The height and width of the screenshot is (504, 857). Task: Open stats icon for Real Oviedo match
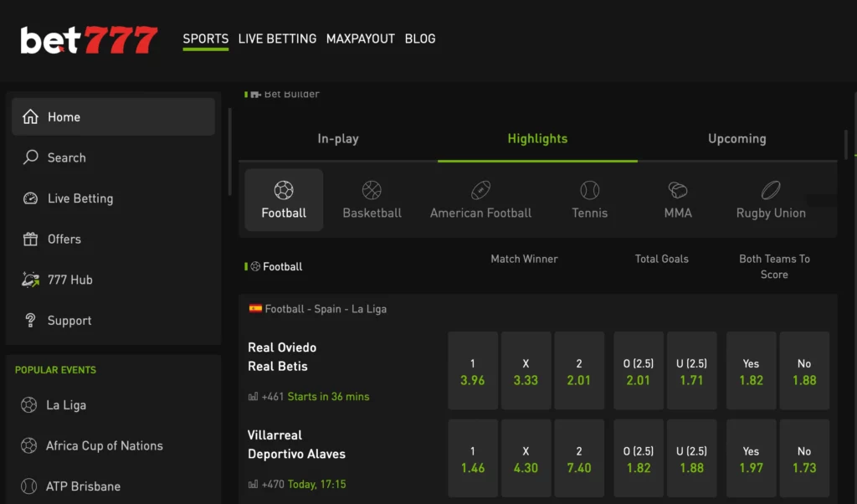pos(253,396)
